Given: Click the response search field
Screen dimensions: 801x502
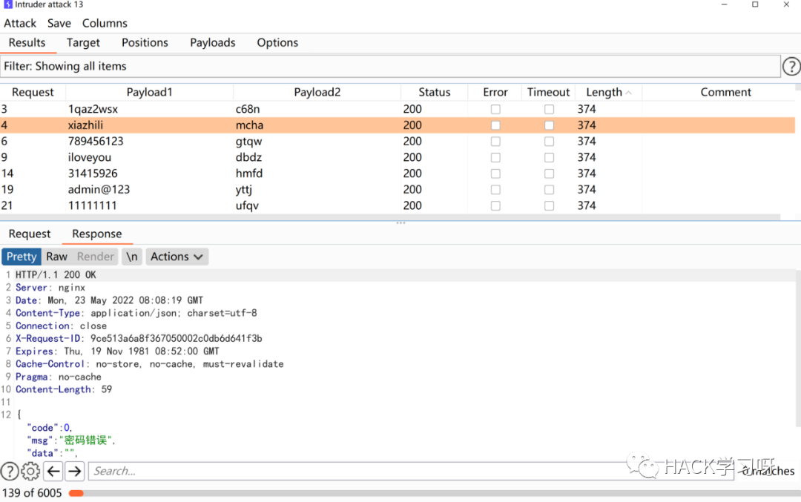Looking at the screenshot, I should pyautogui.click(x=411, y=471).
